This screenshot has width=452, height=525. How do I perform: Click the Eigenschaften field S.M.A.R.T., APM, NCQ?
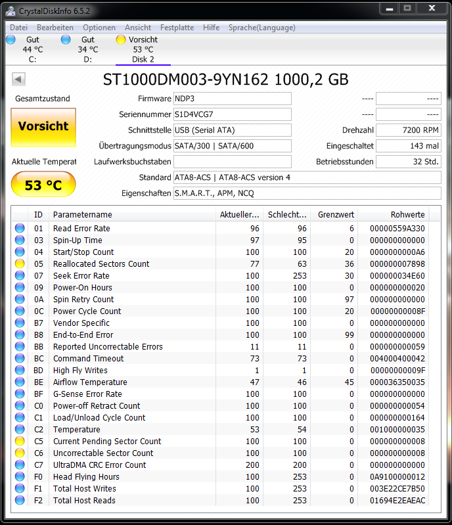[x=307, y=193]
